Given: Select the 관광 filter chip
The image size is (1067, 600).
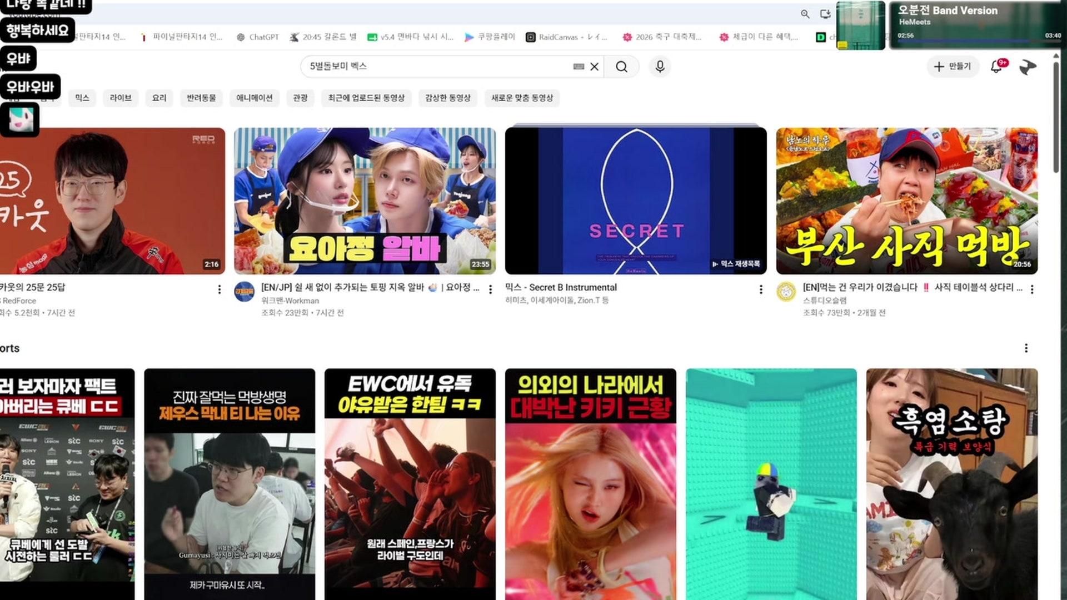Looking at the screenshot, I should pos(301,98).
